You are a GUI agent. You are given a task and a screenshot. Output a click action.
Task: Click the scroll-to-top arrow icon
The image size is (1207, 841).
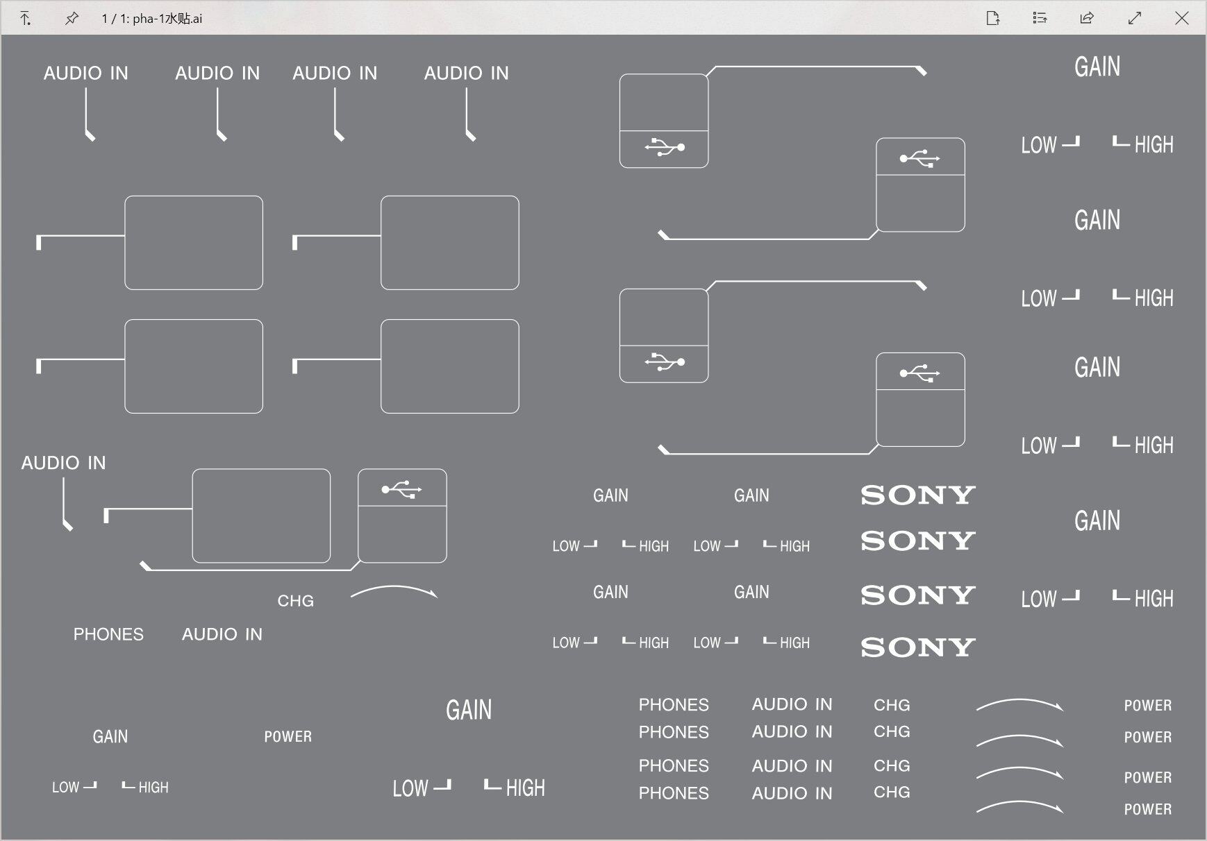point(25,19)
